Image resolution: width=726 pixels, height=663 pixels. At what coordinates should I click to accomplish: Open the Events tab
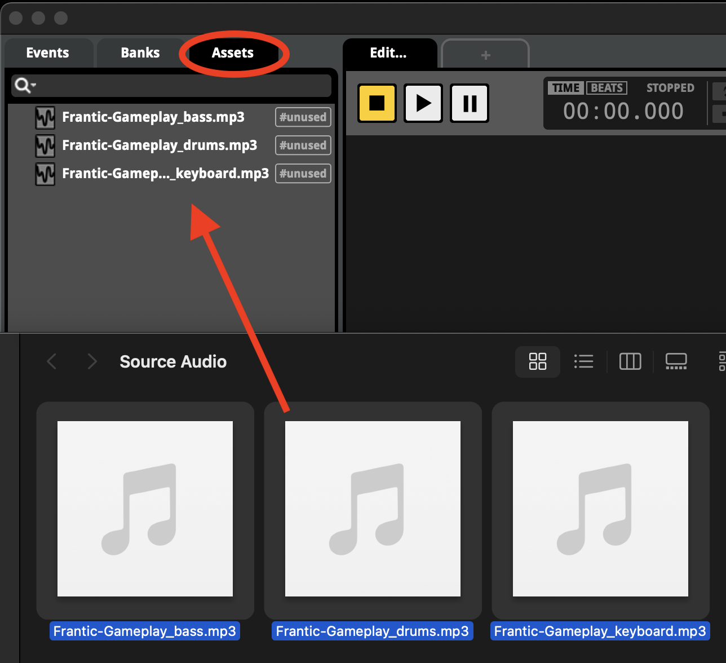(x=47, y=53)
